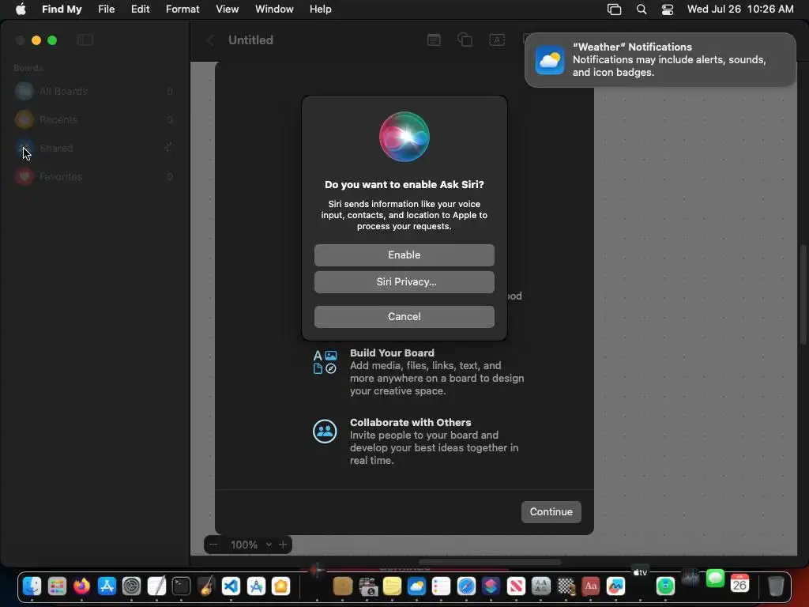Select All Boards in the sidebar

click(x=94, y=92)
